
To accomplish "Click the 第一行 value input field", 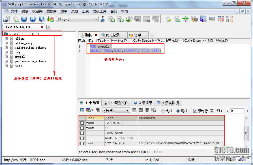I will click(237, 111).
